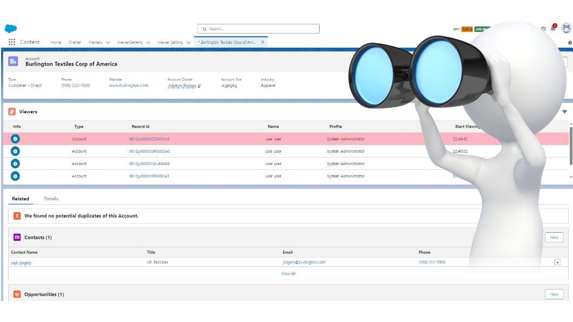This screenshot has width=573, height=322.
Task: Click the change owner icon beside Account Owner
Action: pyautogui.click(x=199, y=86)
